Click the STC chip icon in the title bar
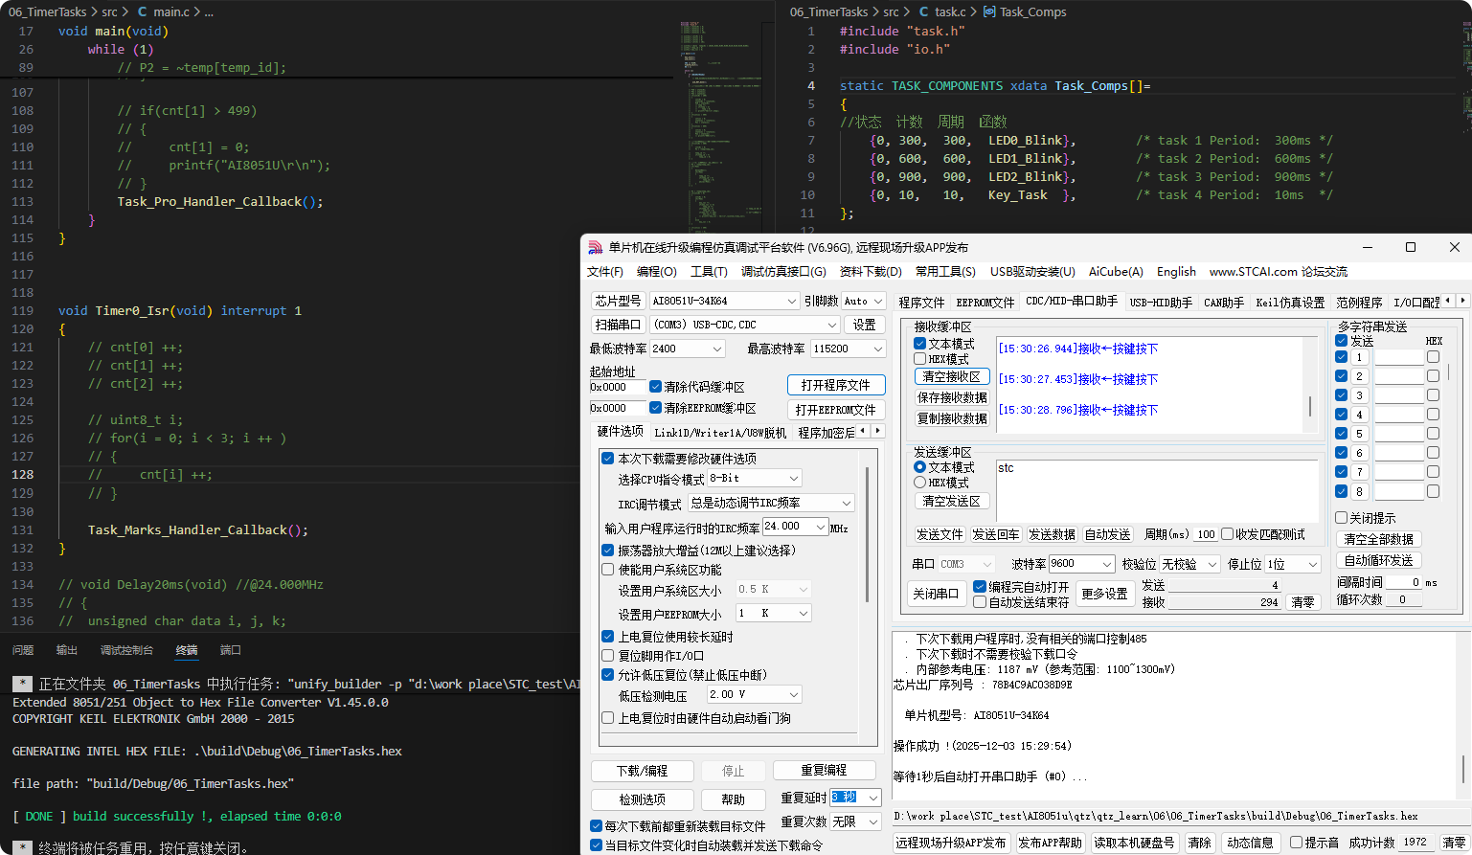 594,247
